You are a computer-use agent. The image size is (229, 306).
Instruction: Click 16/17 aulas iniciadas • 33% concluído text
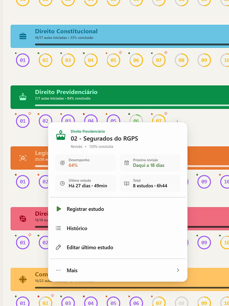click(64, 38)
